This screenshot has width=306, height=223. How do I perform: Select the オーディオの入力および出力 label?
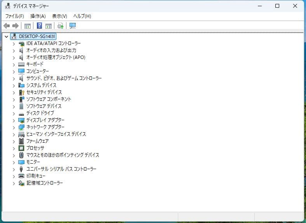click(51, 50)
